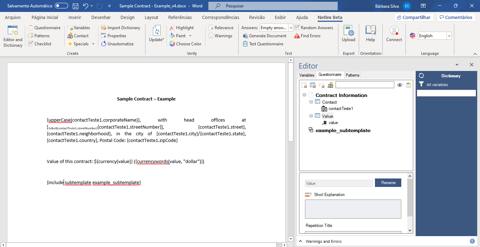Image resolution: width=480 pixels, height=247 pixels.
Task: Open Patterns tool in ribbon
Action: (39, 36)
